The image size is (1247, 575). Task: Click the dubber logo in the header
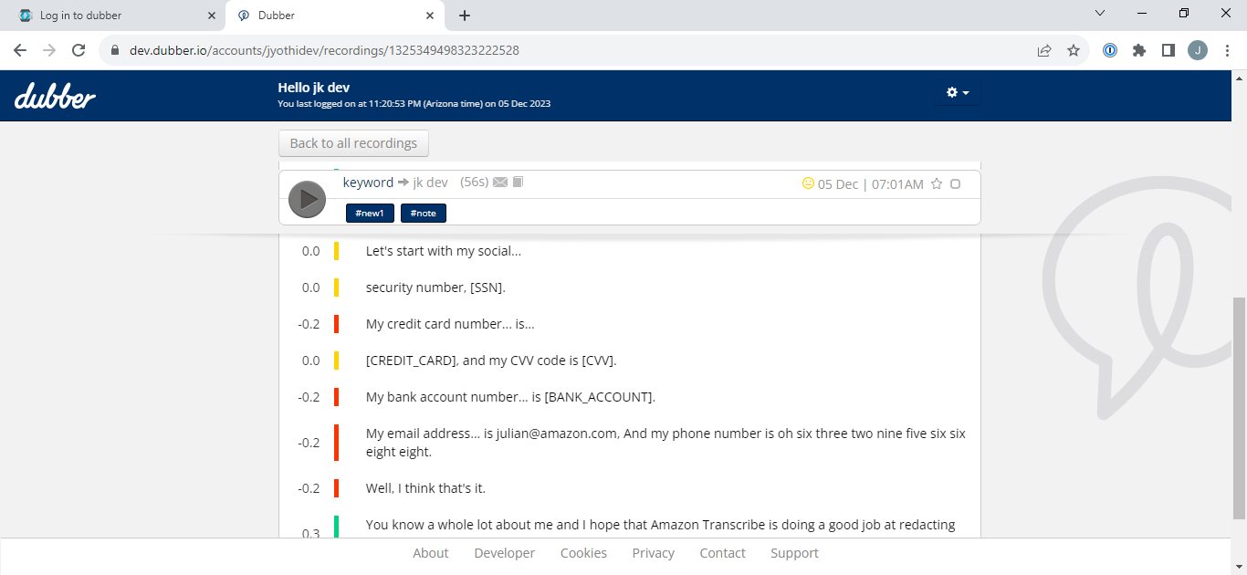[54, 95]
